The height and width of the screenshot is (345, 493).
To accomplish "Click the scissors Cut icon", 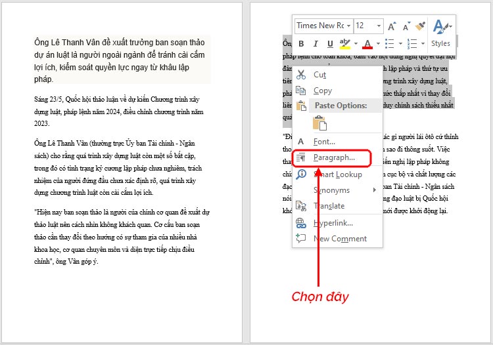I will (301, 75).
